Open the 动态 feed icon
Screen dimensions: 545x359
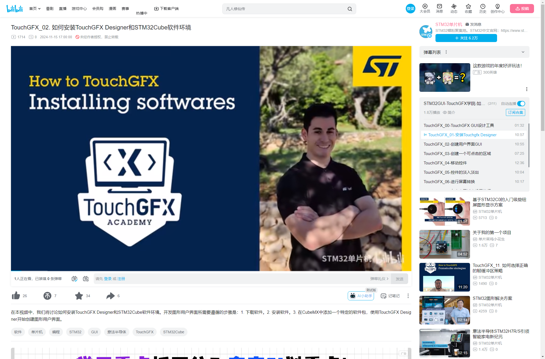(x=454, y=8)
